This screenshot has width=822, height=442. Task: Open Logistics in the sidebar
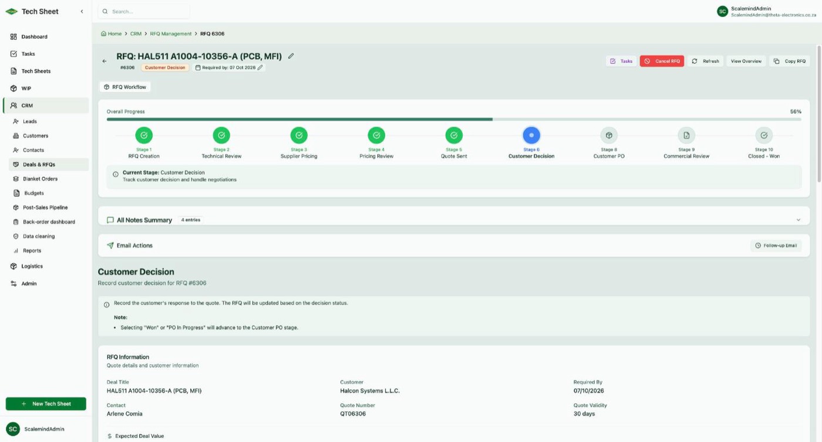coord(46,266)
